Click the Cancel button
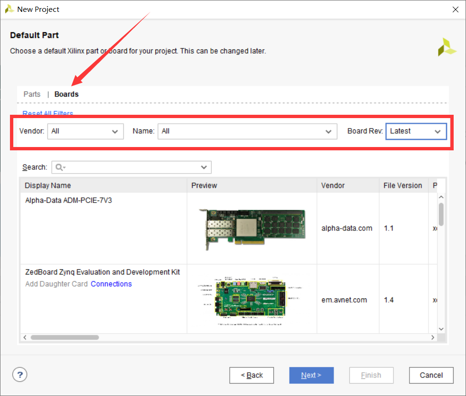This screenshot has height=396, width=466. coord(431,375)
